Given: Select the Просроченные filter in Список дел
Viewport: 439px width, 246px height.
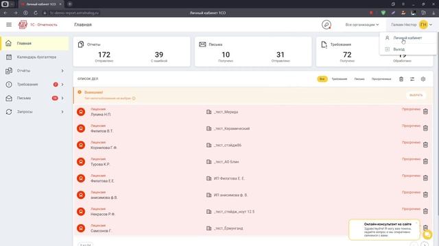Looking at the screenshot, I should coord(381,79).
